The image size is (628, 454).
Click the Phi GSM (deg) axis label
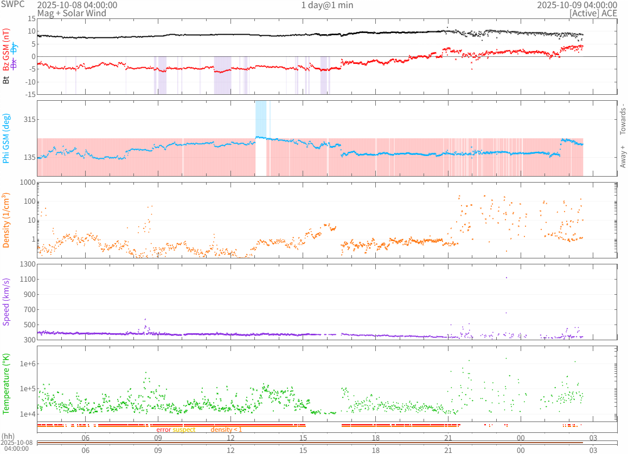coord(7,138)
